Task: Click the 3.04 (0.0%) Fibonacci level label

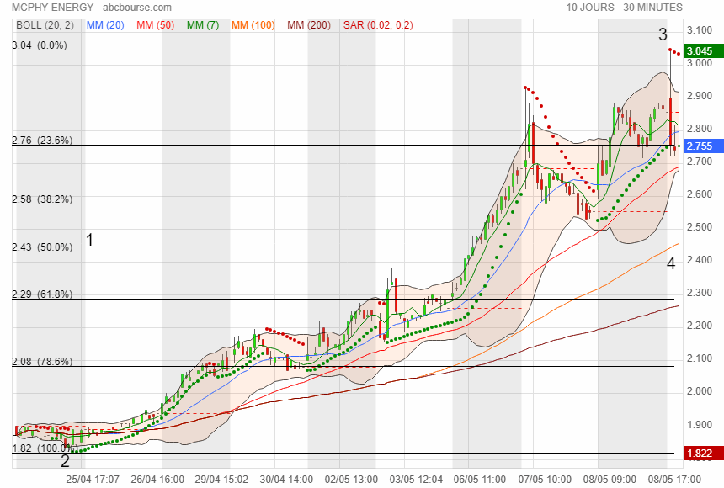Action: pyautogui.click(x=40, y=45)
